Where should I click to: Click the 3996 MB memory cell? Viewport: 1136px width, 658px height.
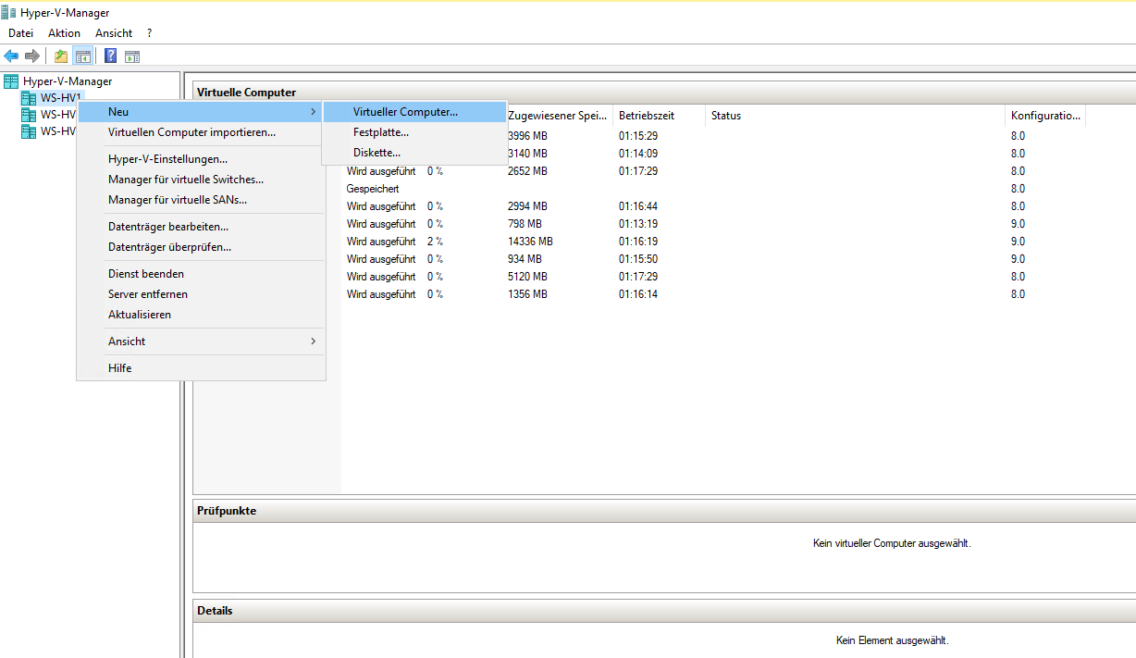tap(527, 136)
